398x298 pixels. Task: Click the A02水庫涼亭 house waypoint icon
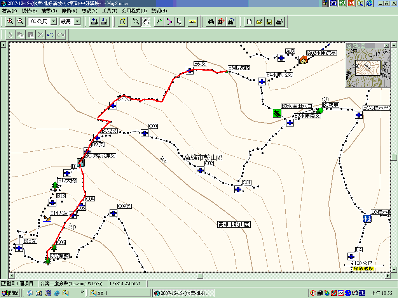pyautogui.click(x=303, y=60)
